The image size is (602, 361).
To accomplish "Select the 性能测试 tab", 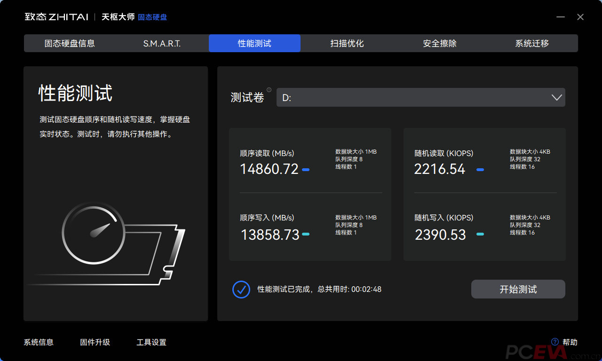I will (254, 43).
